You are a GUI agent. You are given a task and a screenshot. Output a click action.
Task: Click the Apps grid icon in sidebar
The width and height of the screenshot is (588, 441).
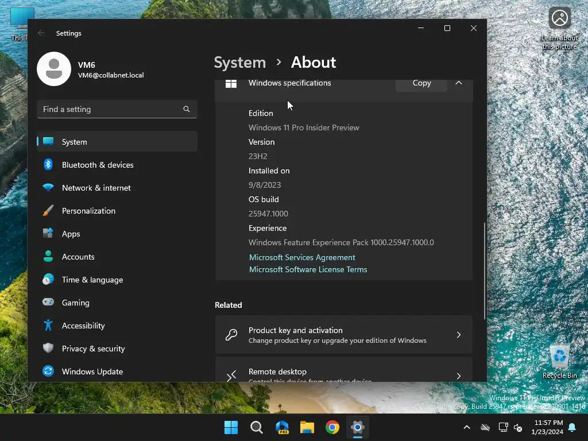pos(48,233)
